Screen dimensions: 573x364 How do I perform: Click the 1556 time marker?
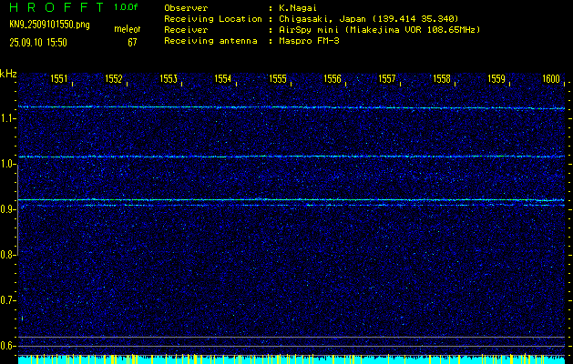pyautogui.click(x=333, y=79)
